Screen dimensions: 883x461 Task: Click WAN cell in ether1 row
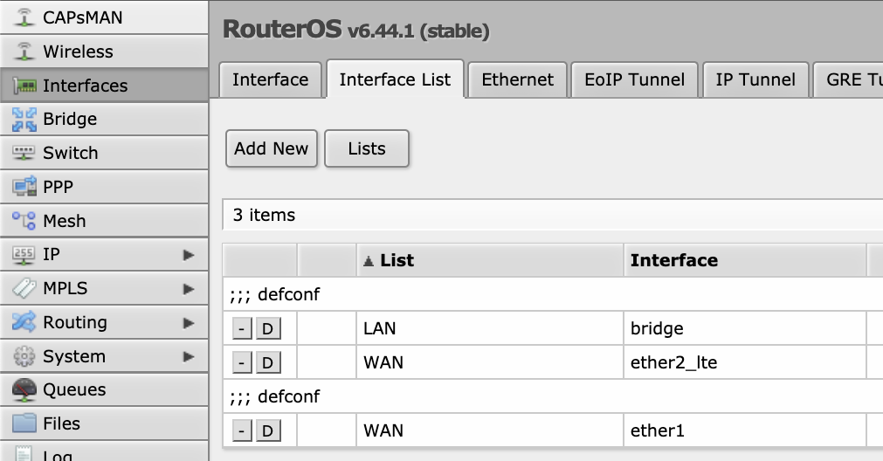[490, 430]
